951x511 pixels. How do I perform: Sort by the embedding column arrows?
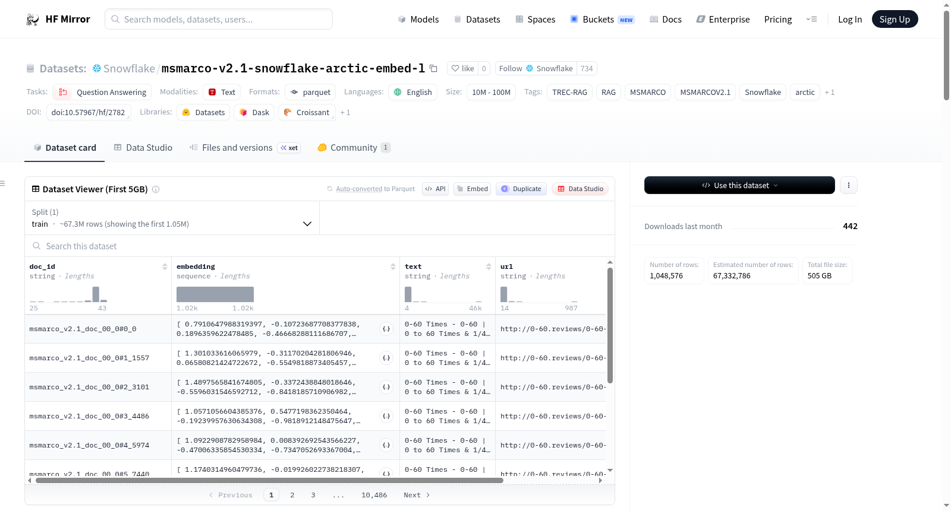(x=393, y=266)
